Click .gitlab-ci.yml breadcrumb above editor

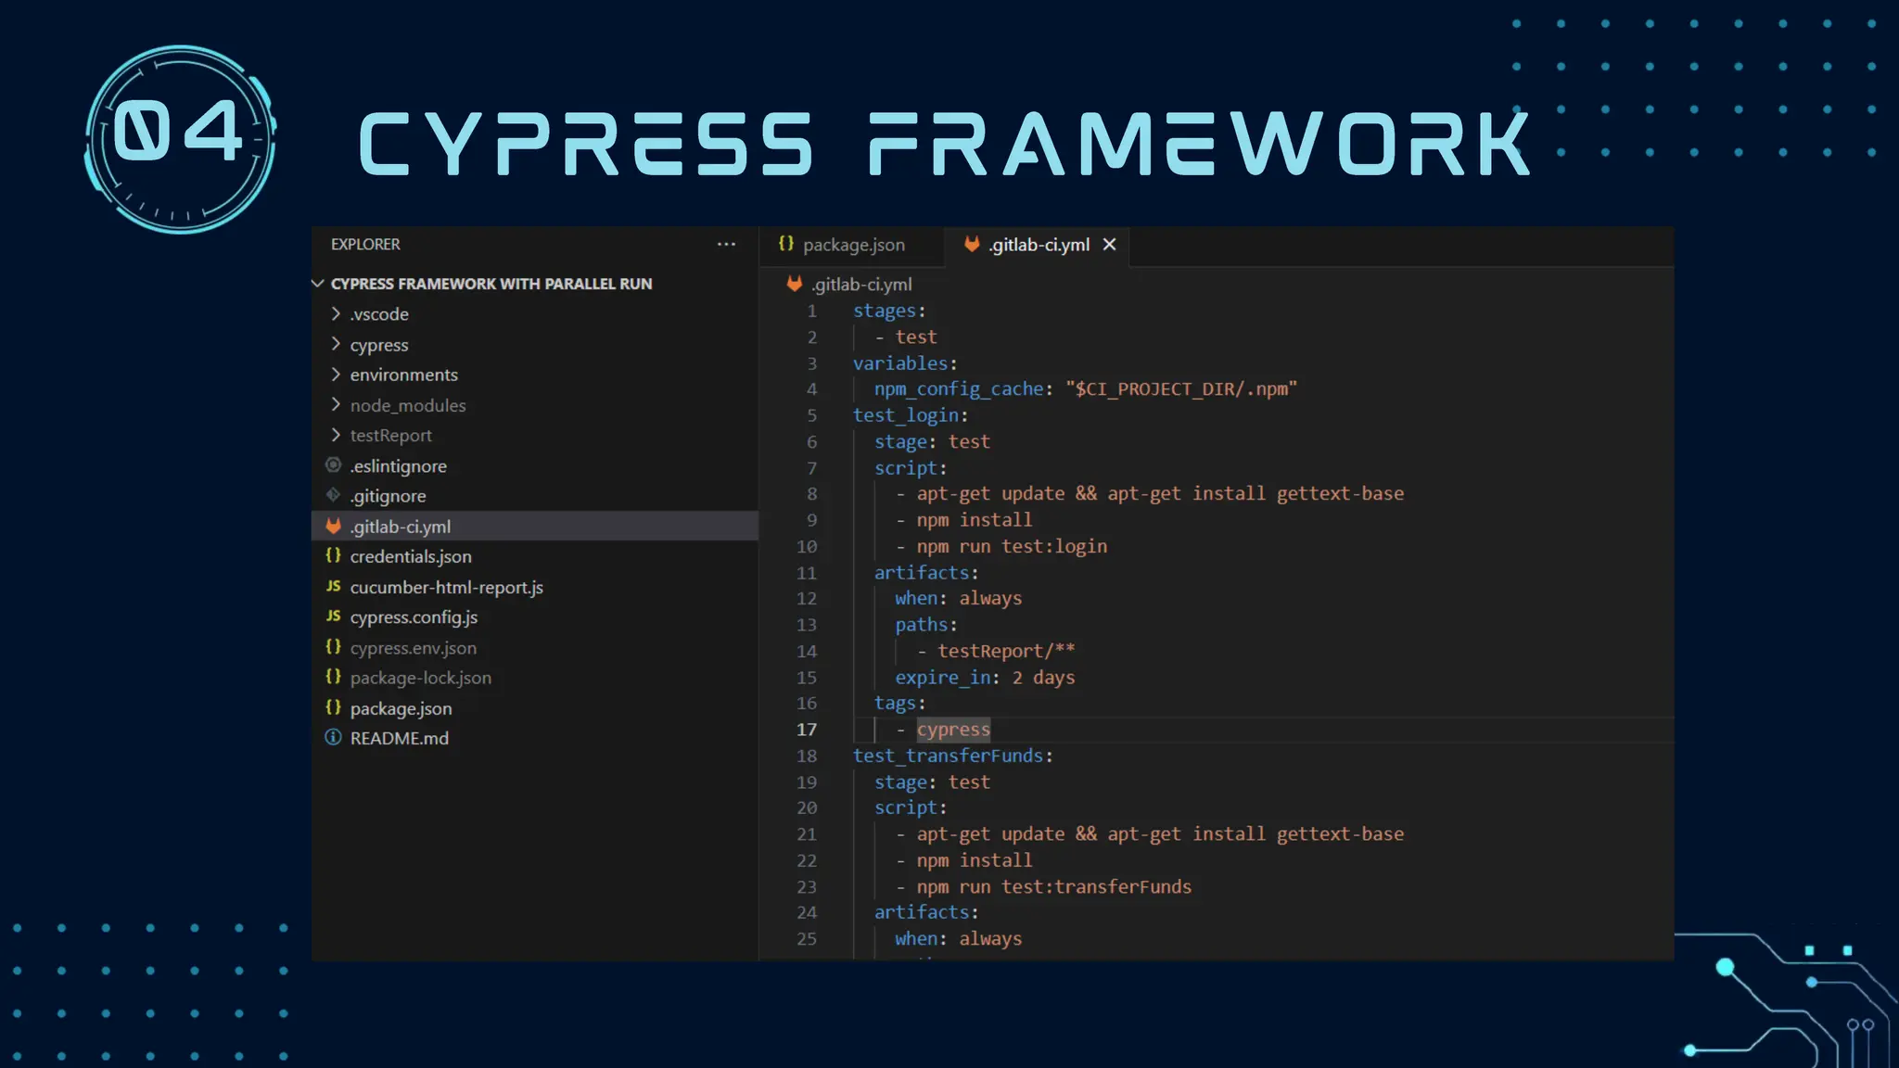pyautogui.click(x=860, y=285)
